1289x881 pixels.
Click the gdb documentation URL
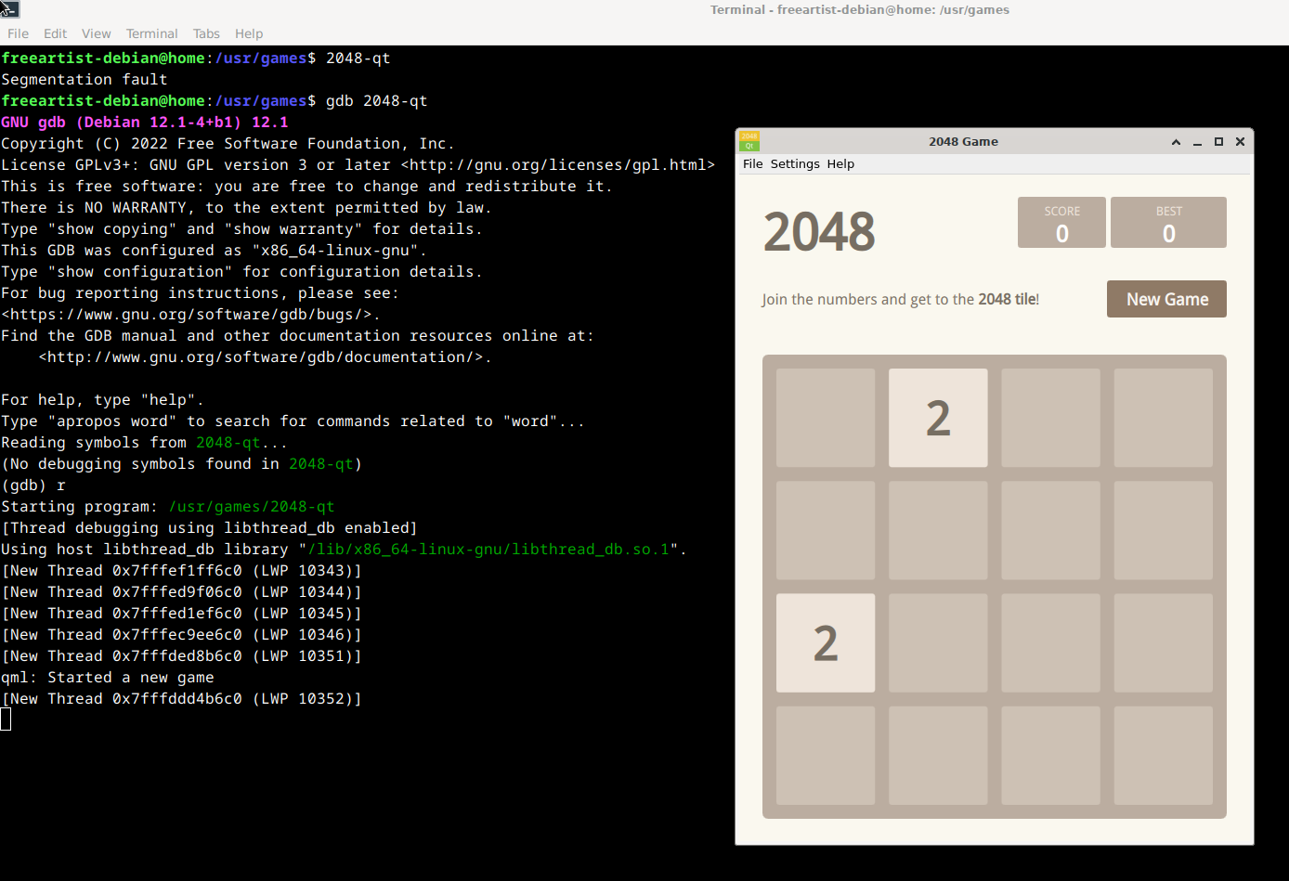coord(260,356)
